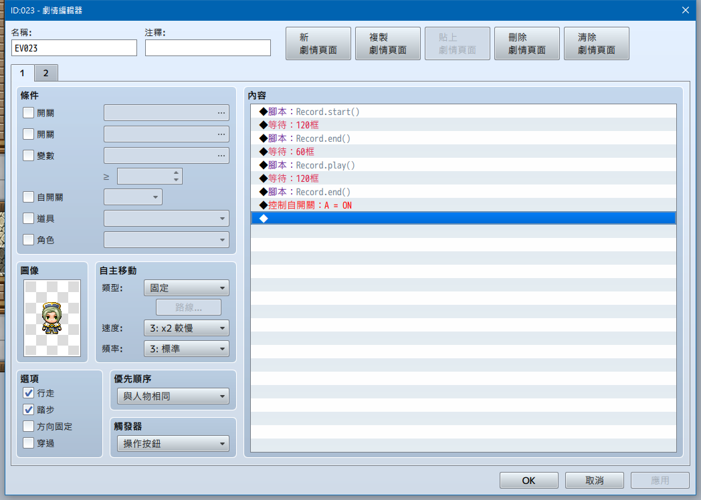Select the Record.start() script command line

463,112
